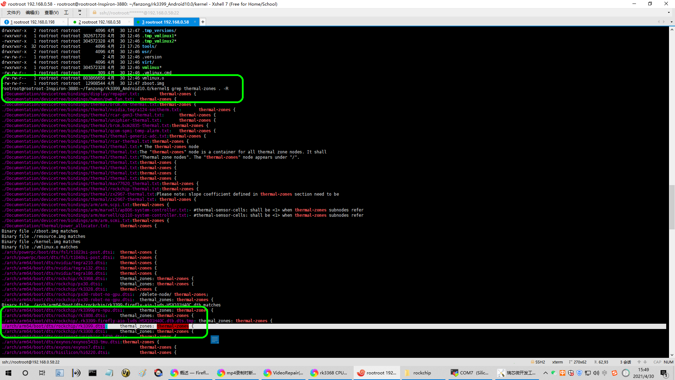Open the tab list dropdown at right of tabs
The image size is (675, 380).
point(671,22)
